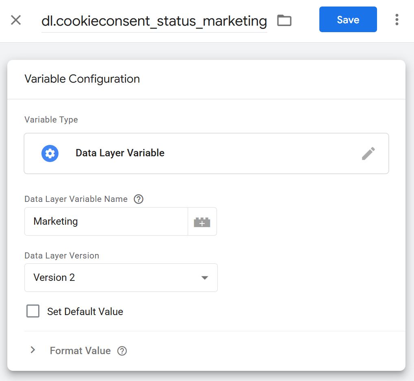Click the blue gear Data Layer Variable icon
Image resolution: width=414 pixels, height=381 pixels.
50,153
